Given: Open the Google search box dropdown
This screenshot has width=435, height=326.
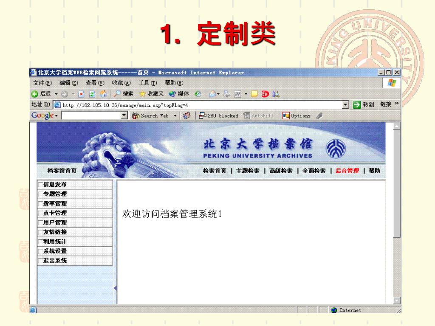Looking at the screenshot, I should [x=124, y=115].
